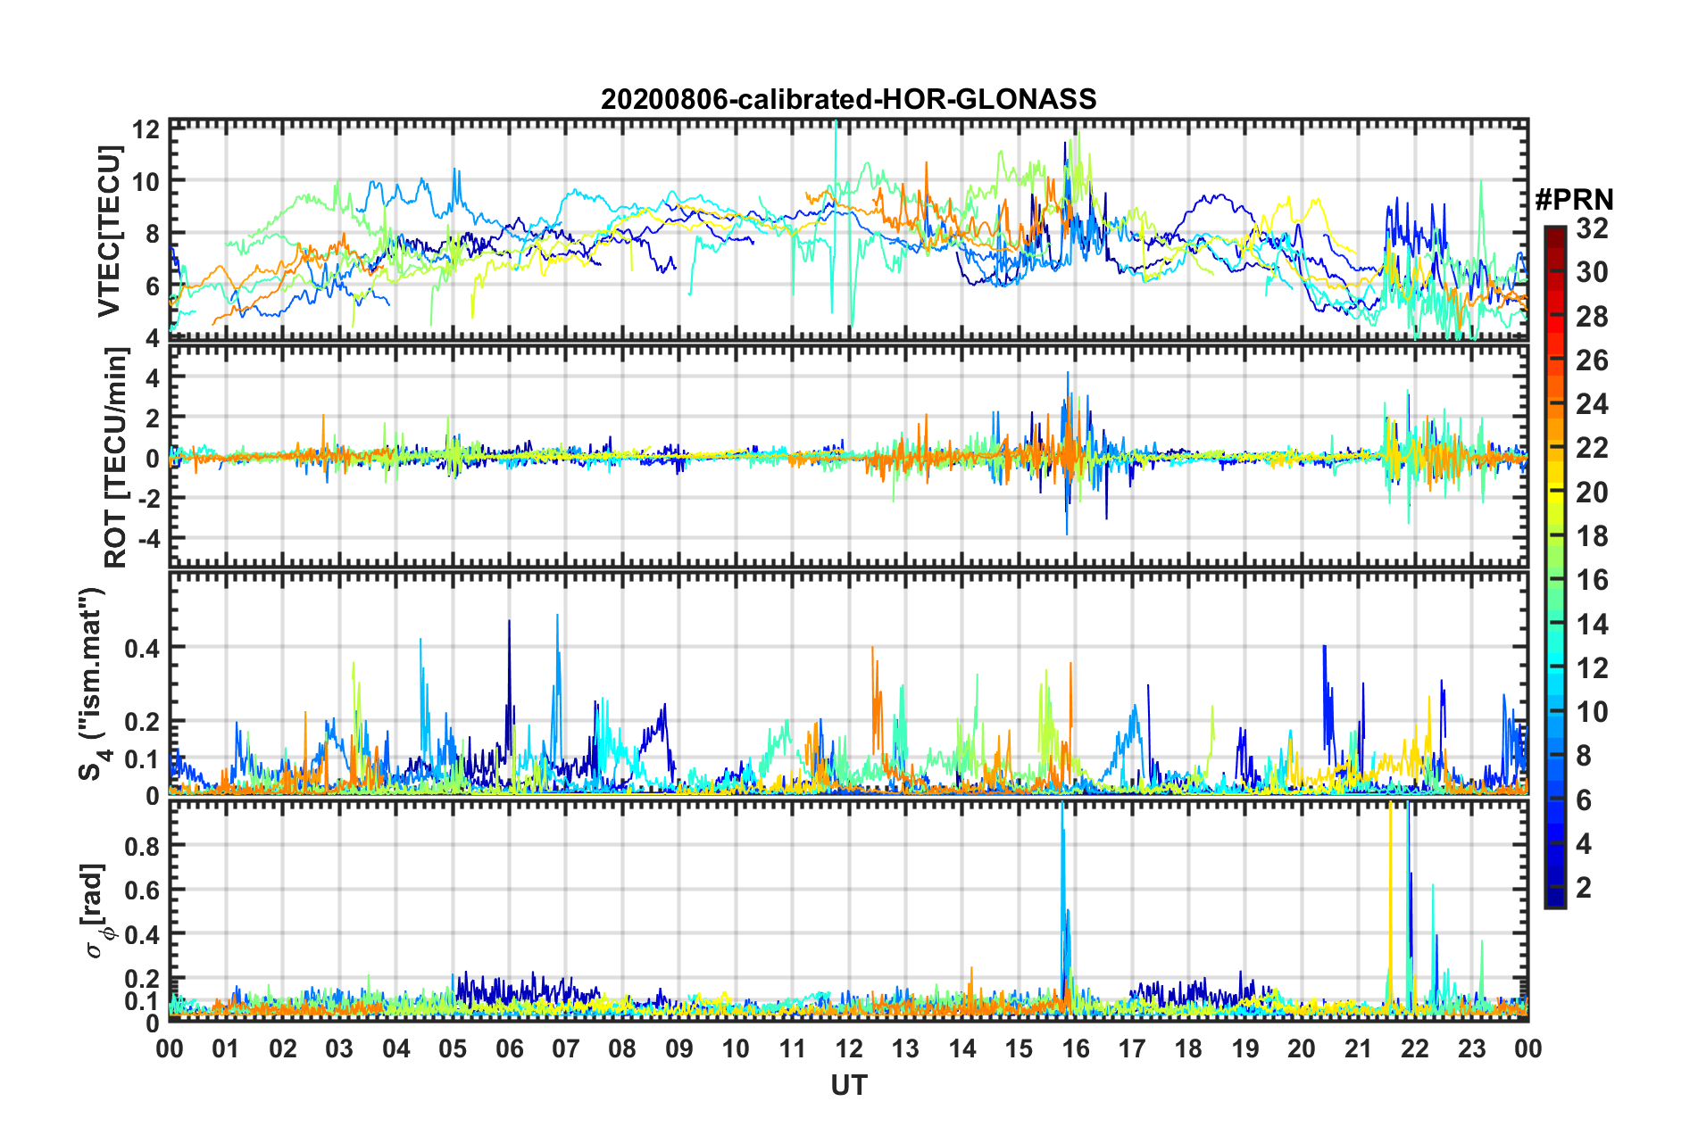Click the 0.1 tick on S4 axis
This screenshot has height=1135, width=1698.
(143, 759)
